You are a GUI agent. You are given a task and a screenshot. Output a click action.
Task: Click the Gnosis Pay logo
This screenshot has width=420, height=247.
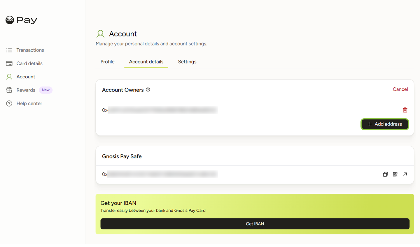click(x=21, y=20)
